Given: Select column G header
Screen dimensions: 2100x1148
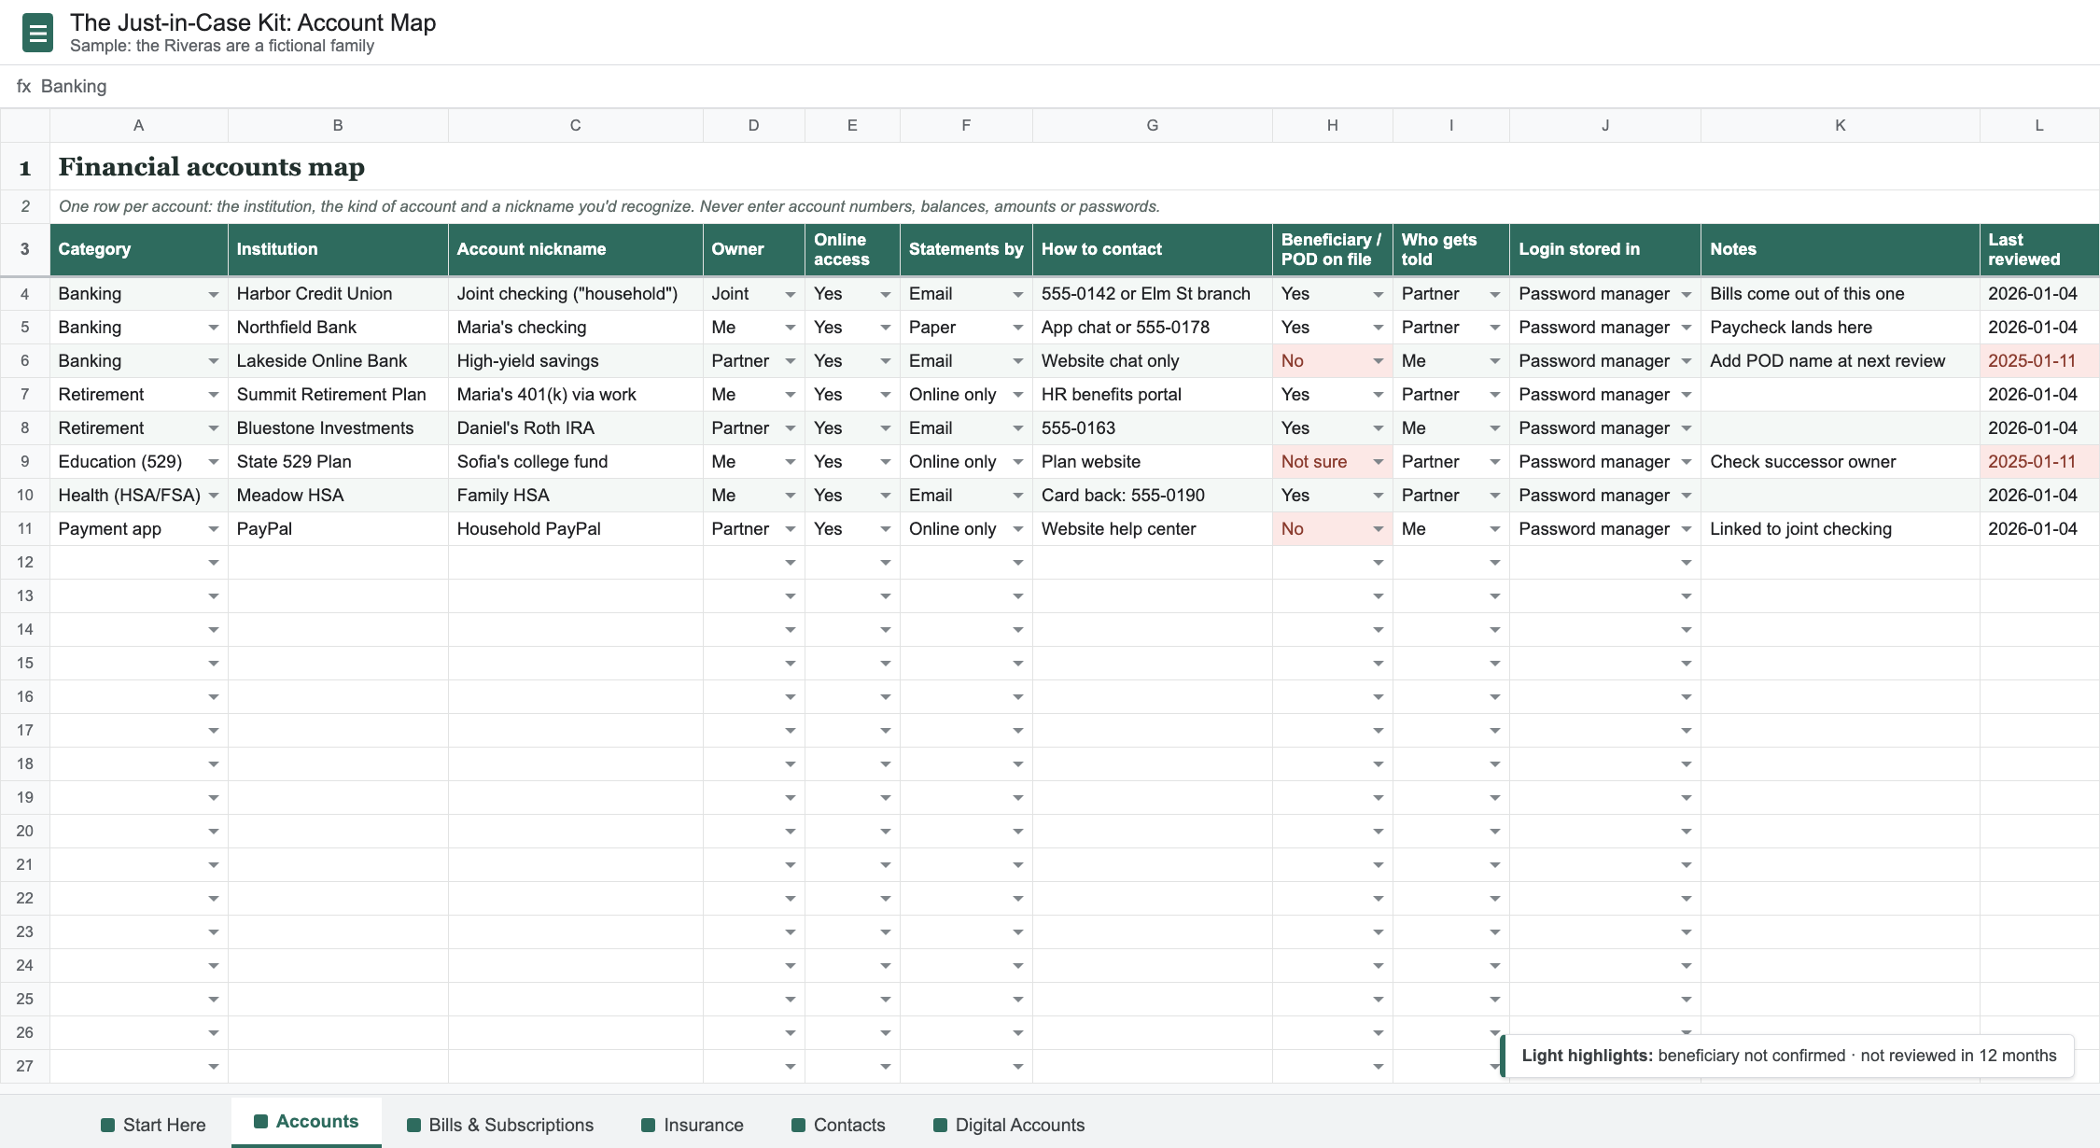Looking at the screenshot, I should click(x=1153, y=125).
